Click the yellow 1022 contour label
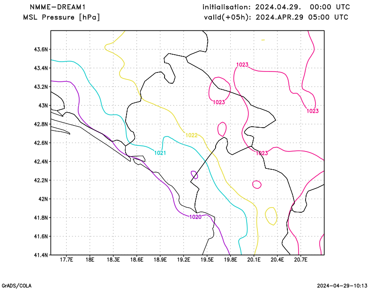 (x=192, y=136)
